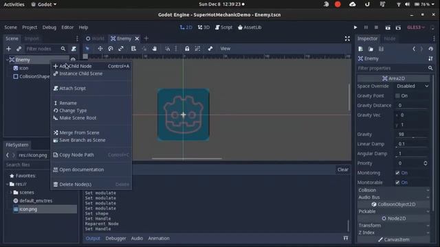Save resource icon in Inspector
This screenshot has width=440, height=247.
click(x=381, y=49)
